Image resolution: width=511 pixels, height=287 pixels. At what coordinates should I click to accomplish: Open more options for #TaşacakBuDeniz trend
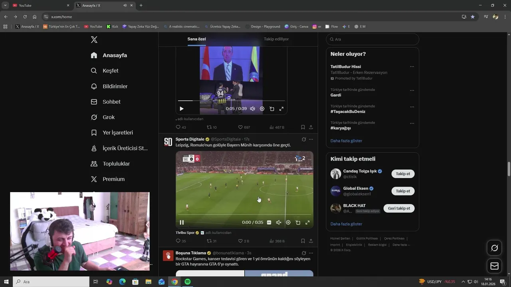[412, 107]
